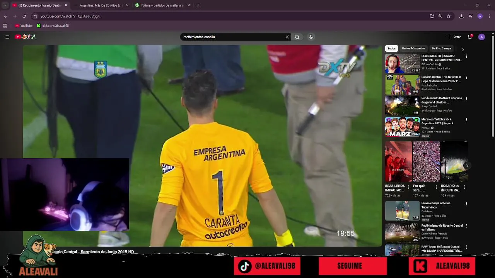Viewport: 495px width, 278px height.
Task: View site information icon in address bar
Action: coord(35,16)
